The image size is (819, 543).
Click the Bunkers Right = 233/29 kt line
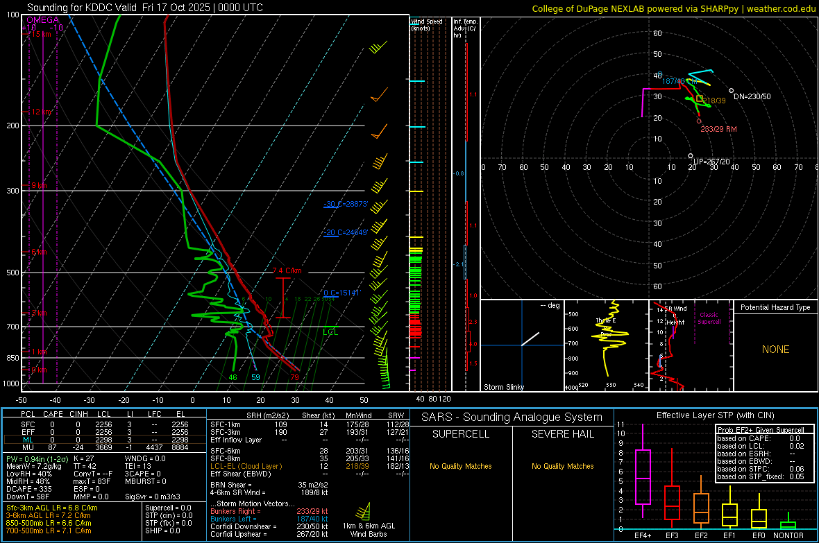pyautogui.click(x=269, y=511)
